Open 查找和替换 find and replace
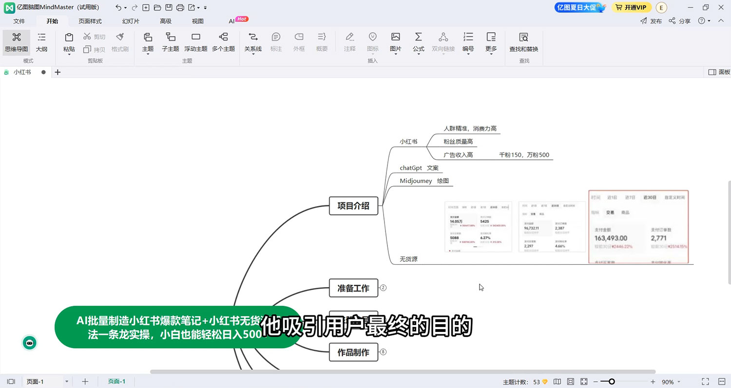The image size is (731, 388). (x=523, y=41)
